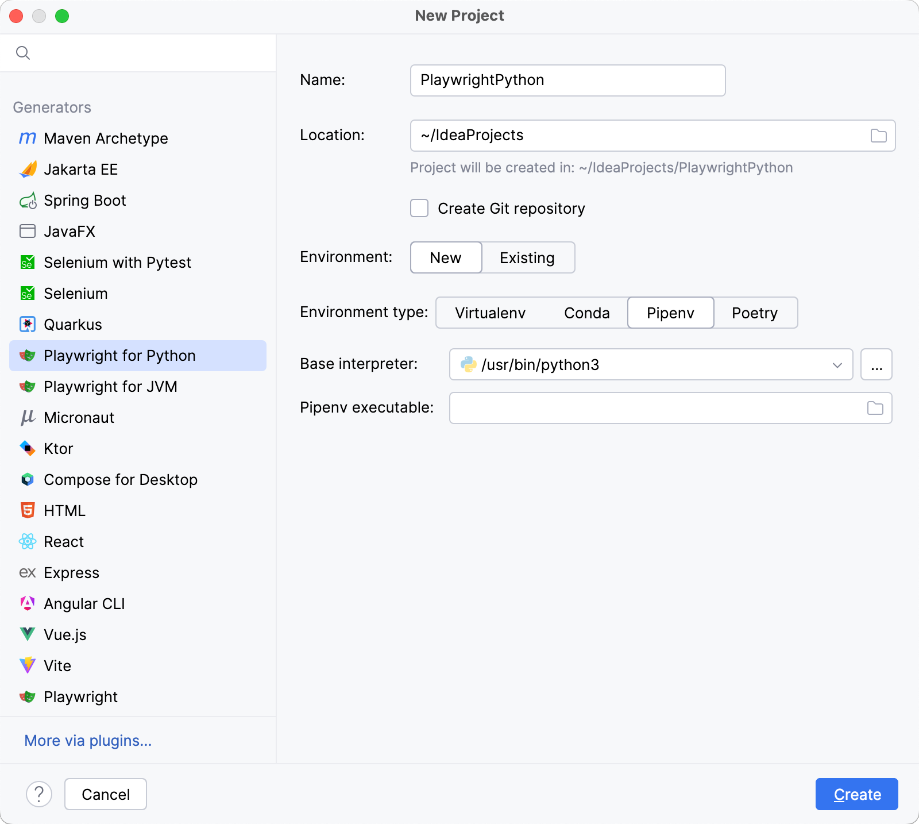Select the React generator icon
The image size is (919, 824).
click(x=27, y=542)
